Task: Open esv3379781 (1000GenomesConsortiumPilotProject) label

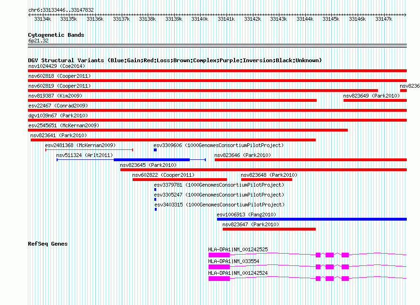Action: [219, 185]
